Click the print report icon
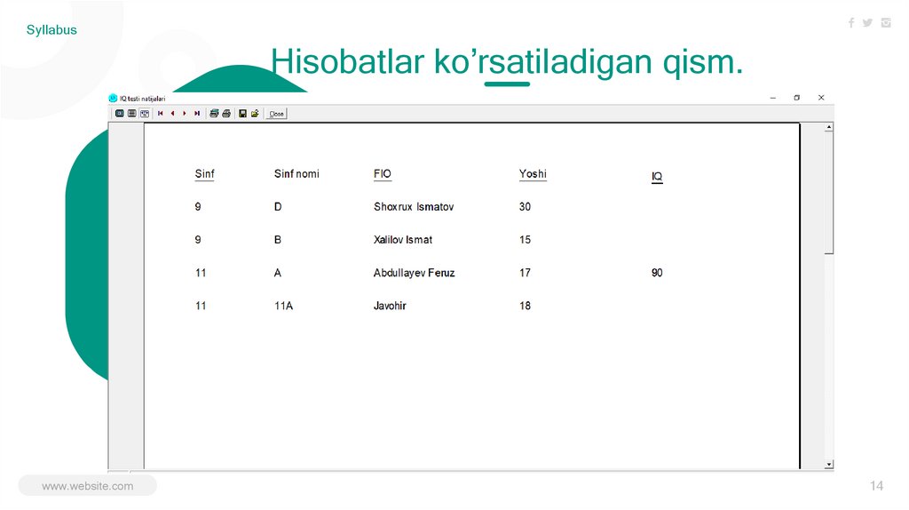 coord(226,114)
